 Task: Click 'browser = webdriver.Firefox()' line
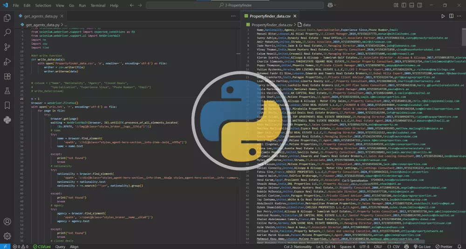click(x=55, y=102)
